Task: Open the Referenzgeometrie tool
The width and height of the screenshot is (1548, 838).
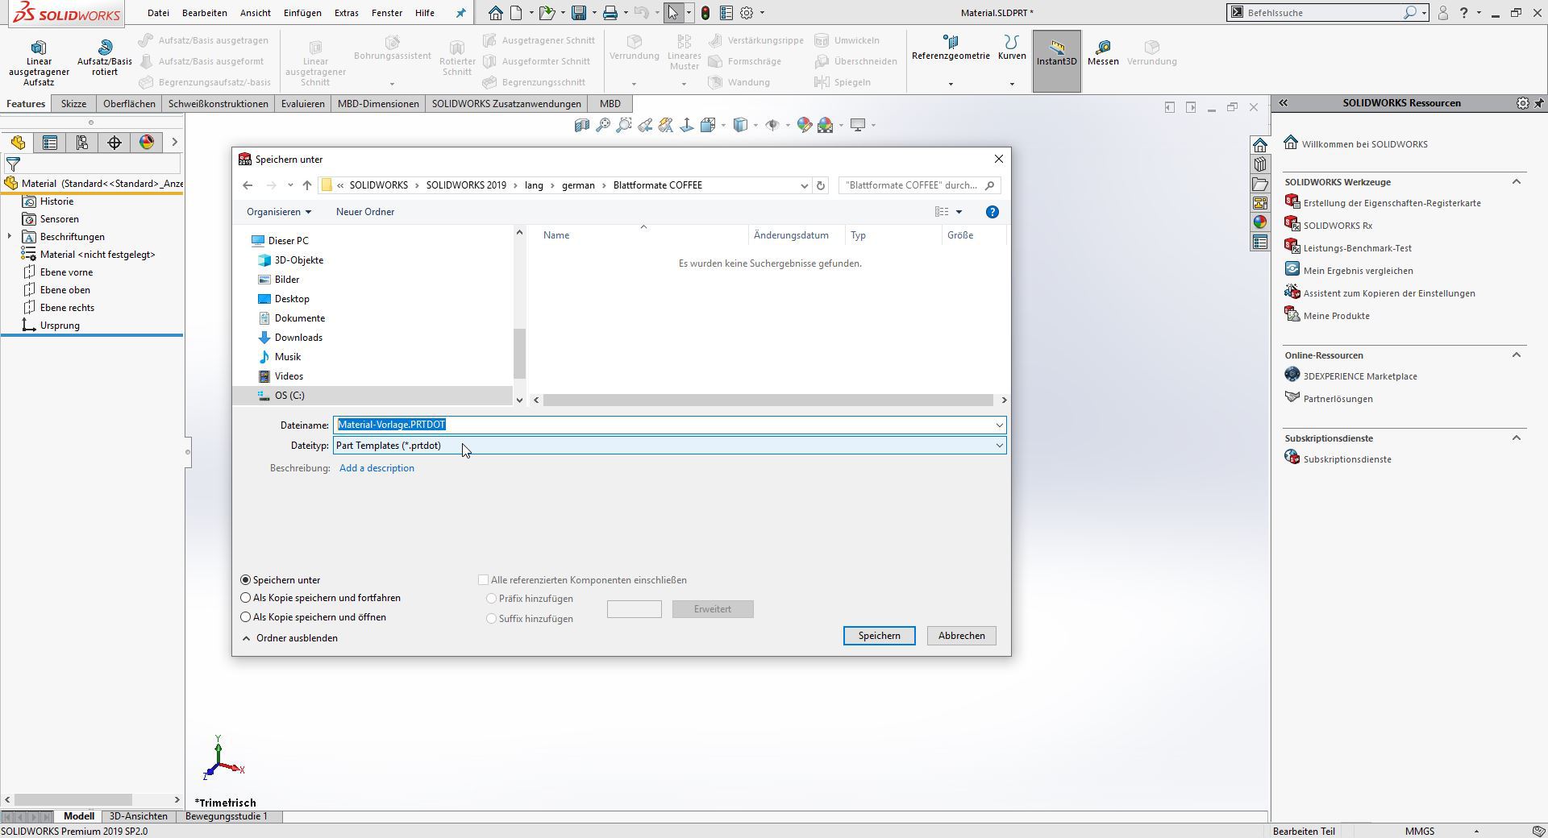Action: coord(950,50)
